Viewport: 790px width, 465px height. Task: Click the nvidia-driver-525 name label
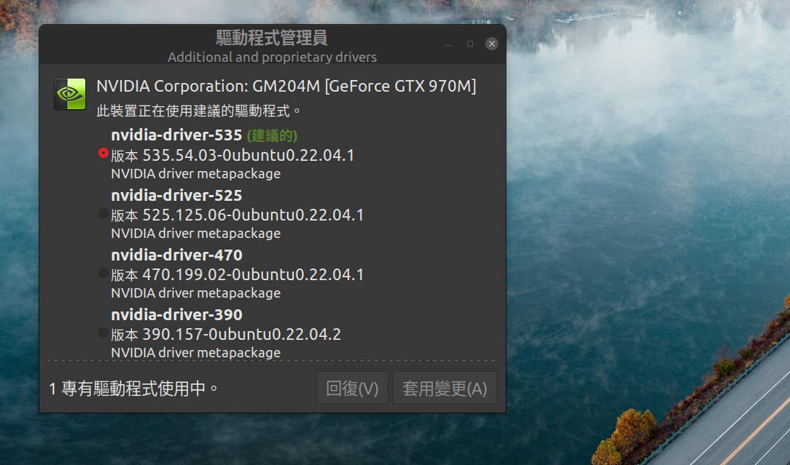pos(177,195)
